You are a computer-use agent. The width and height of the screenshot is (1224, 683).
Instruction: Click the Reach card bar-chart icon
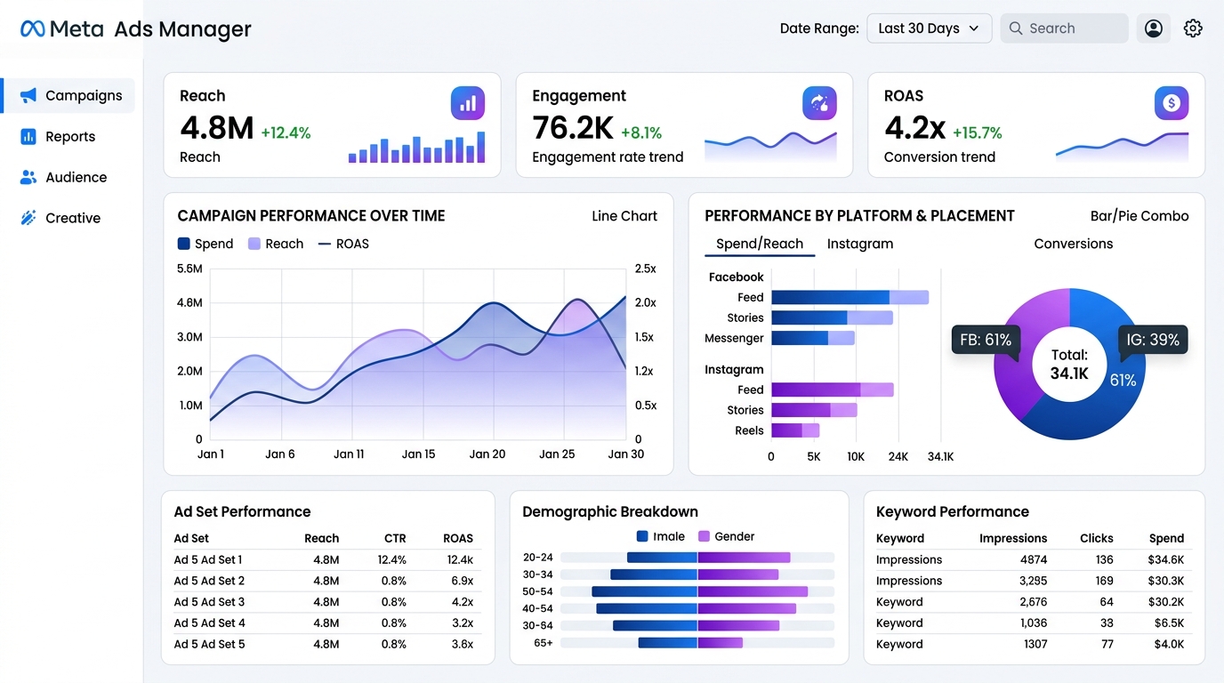(468, 103)
